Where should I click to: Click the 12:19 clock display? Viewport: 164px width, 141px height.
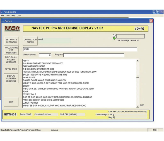[139, 29]
